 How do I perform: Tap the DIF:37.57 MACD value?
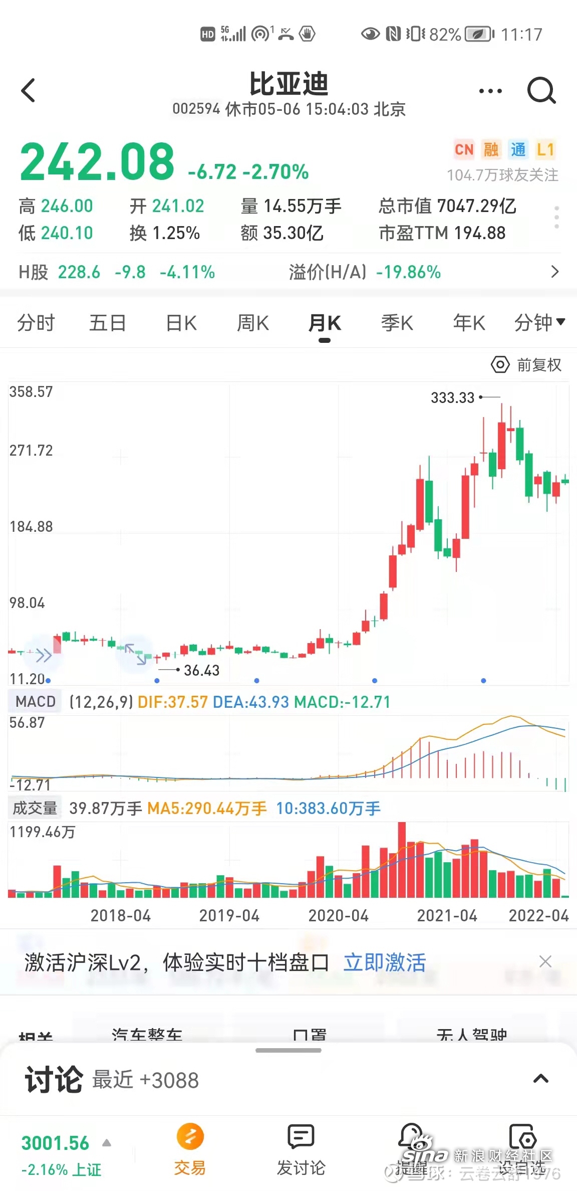(173, 702)
